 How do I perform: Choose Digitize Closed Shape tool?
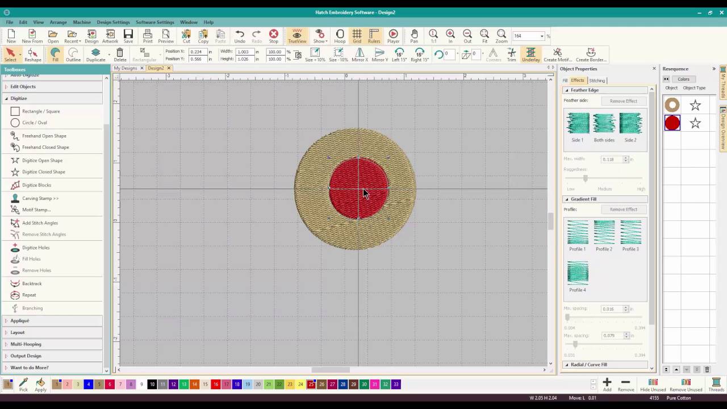(37, 172)
